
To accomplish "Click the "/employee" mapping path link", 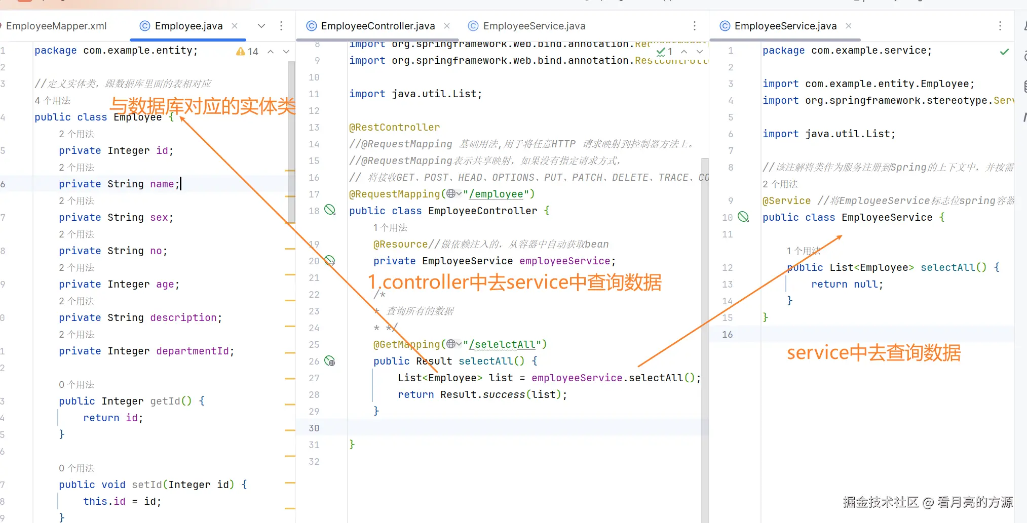I will coord(496,194).
